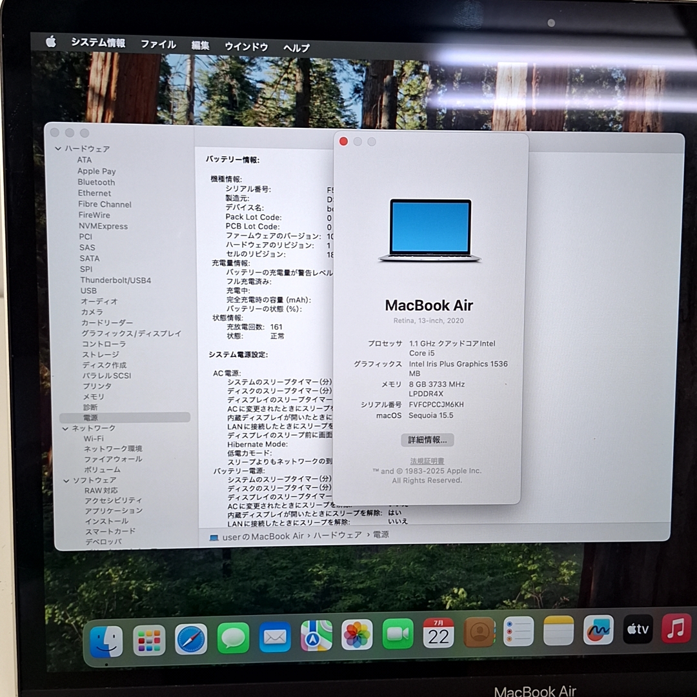Launch FaceTime from the Dock
The height and width of the screenshot is (697, 697).
click(398, 634)
